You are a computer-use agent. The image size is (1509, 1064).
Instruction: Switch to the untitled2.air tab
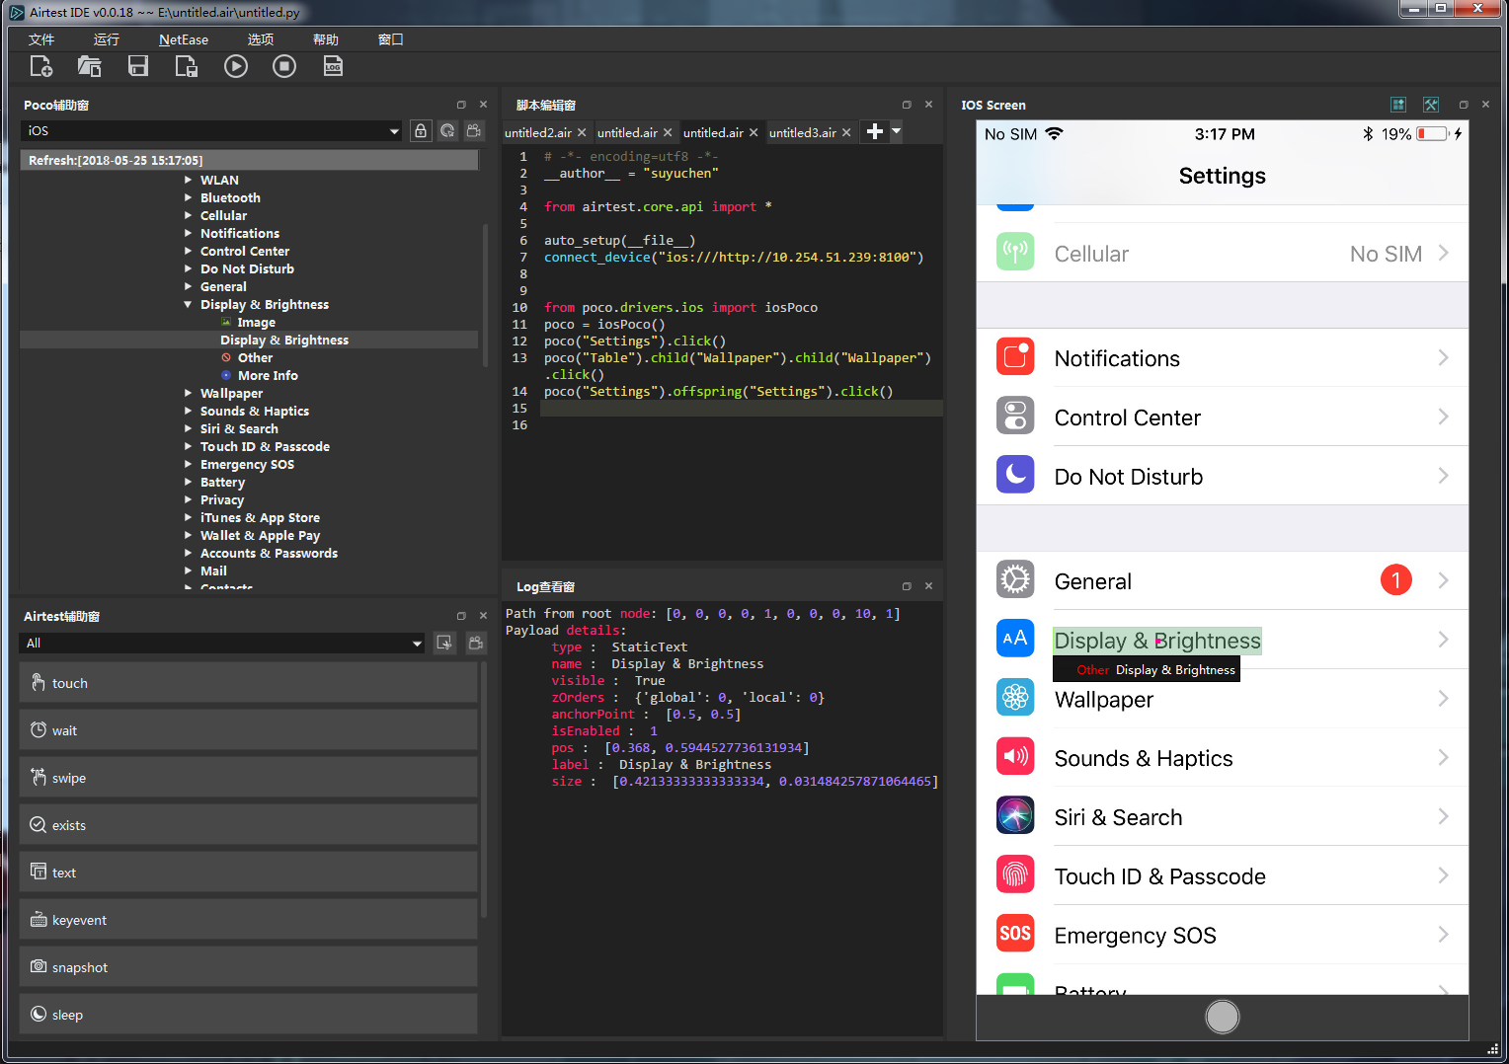click(538, 132)
